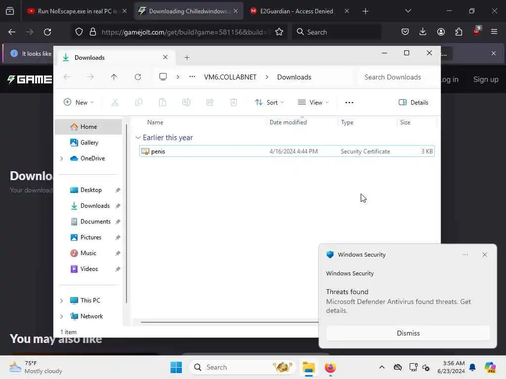Click VM6.COLLABNET breadcrumb segment

[230, 77]
